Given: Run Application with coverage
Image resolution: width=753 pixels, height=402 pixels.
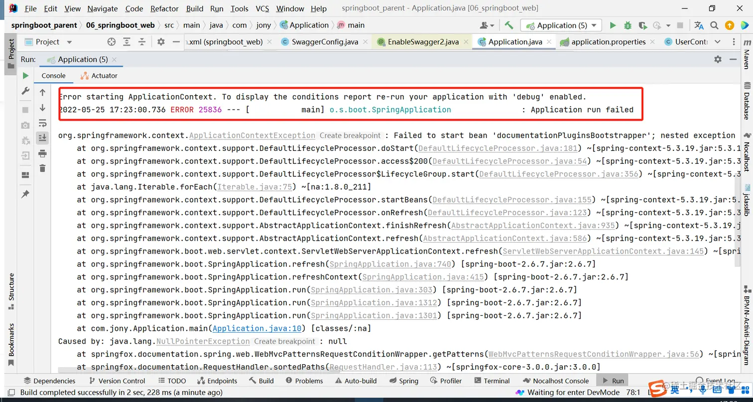Looking at the screenshot, I should point(642,25).
